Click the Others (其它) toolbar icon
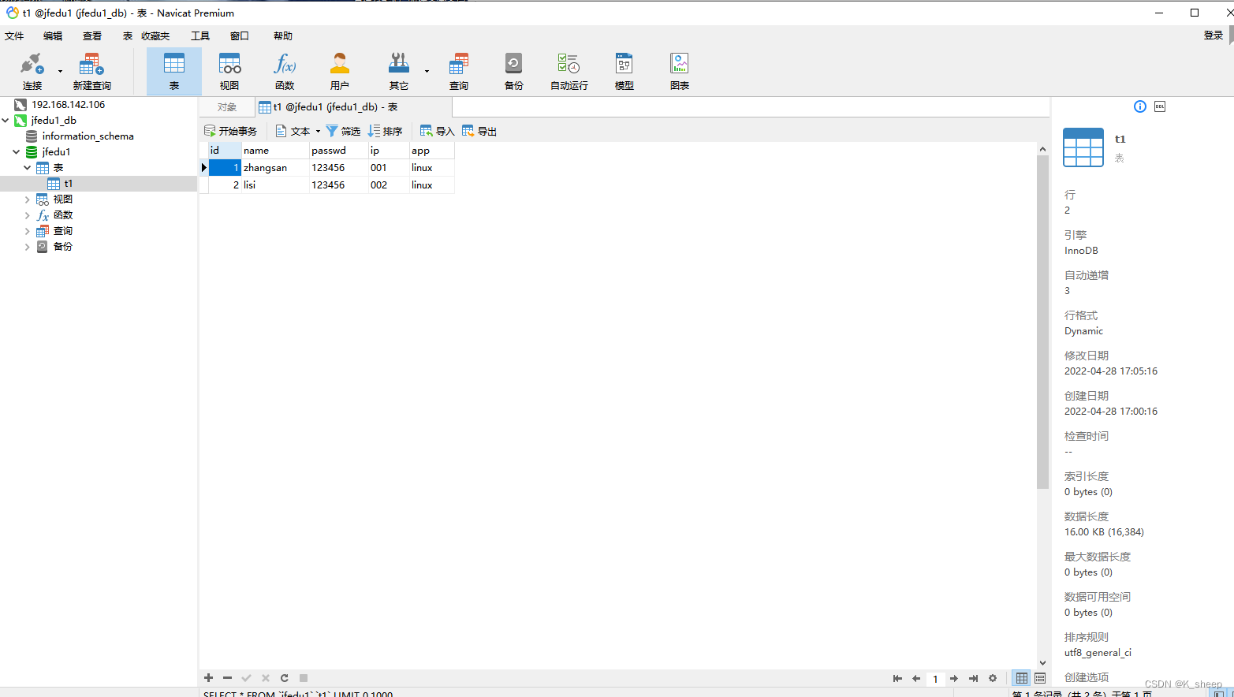Screen dimensions: 1234x697 (399, 71)
